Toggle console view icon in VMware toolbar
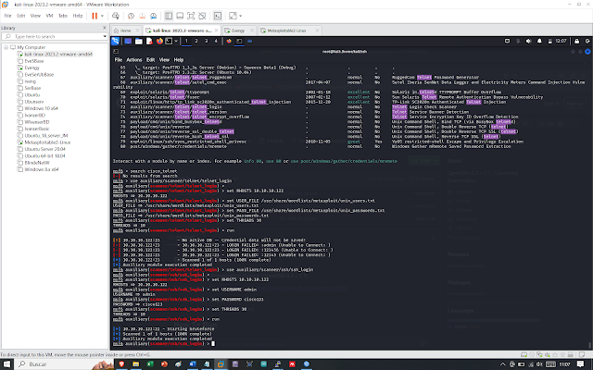The width and height of the screenshot is (593, 370). (218, 16)
